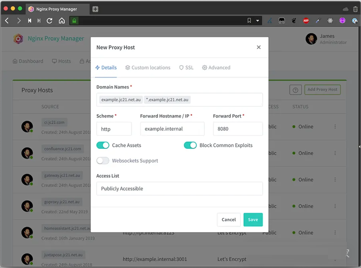Click the bookmark icon in address bar
Image resolution: width=361 pixels, height=268 pixels.
pyautogui.click(x=249, y=21)
